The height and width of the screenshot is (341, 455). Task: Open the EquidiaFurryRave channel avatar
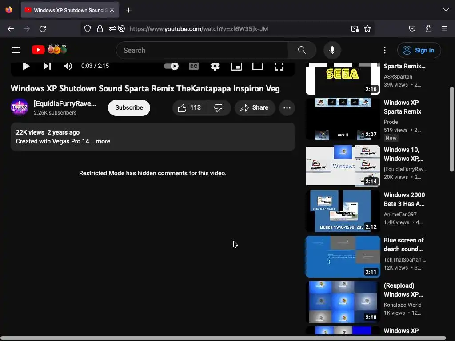coord(20,107)
